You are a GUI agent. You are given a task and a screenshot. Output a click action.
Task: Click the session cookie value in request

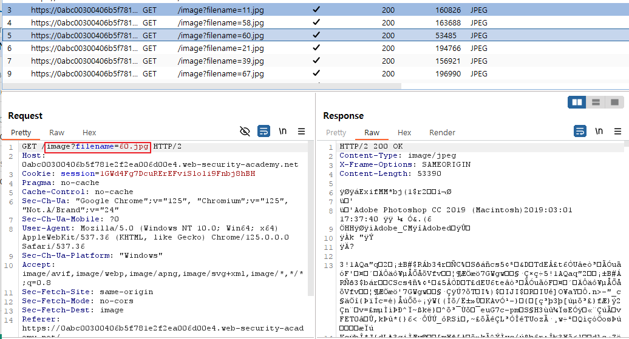(178, 173)
